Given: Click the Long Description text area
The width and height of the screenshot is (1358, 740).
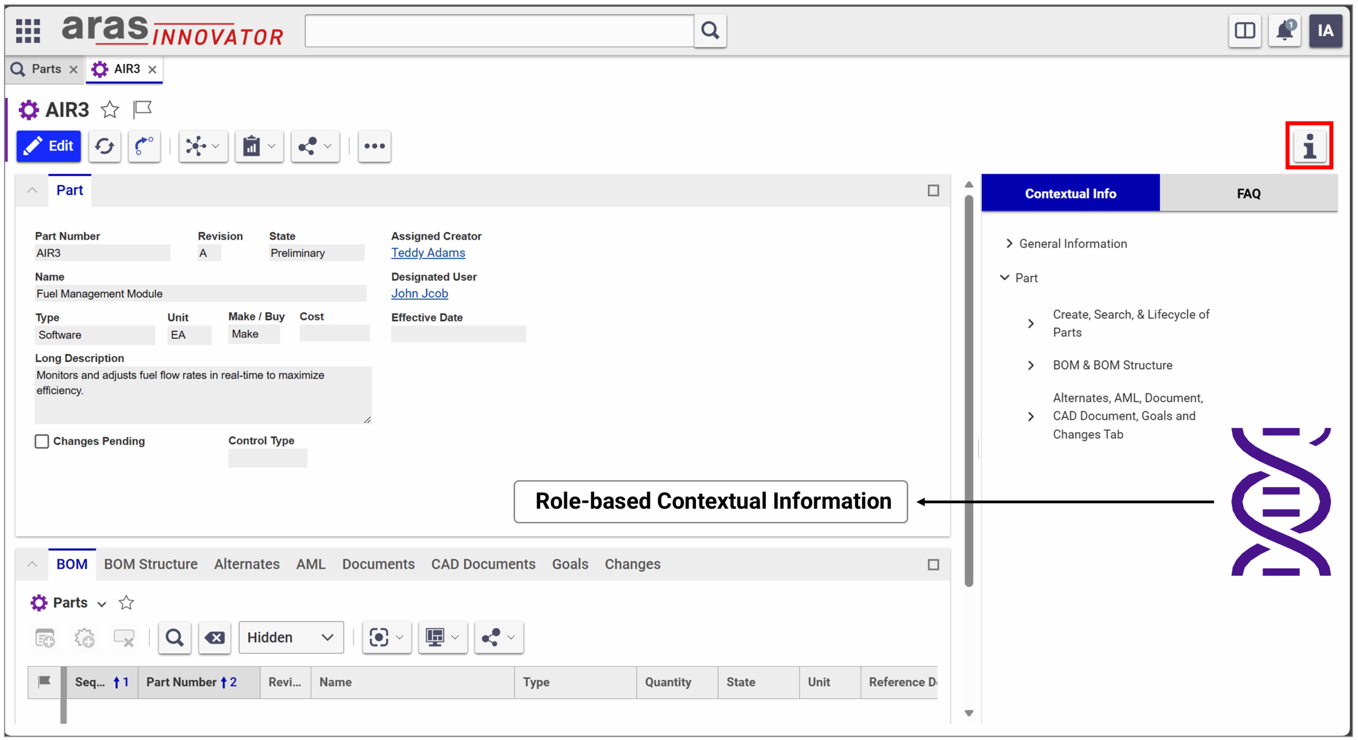Looking at the screenshot, I should tap(203, 395).
